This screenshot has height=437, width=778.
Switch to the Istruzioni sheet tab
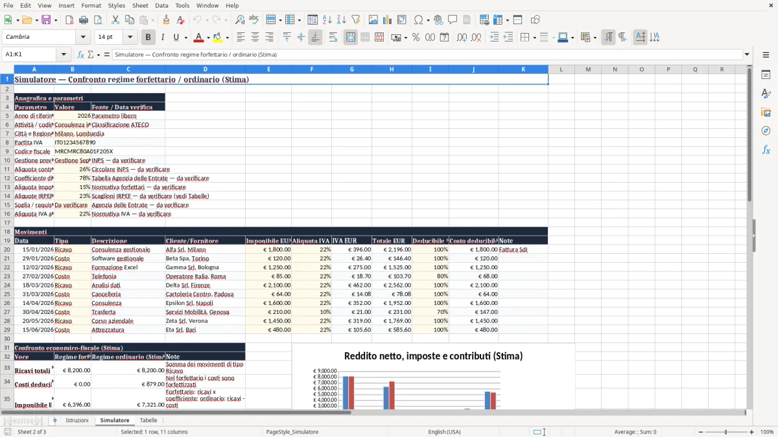tap(77, 420)
